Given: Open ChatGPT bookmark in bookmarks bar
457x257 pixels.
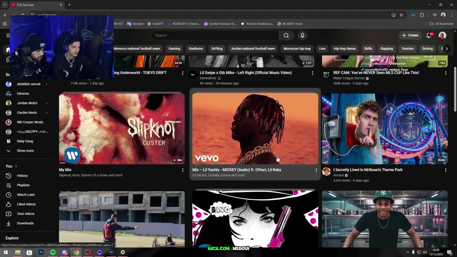Looking at the screenshot, I should [x=155, y=24].
